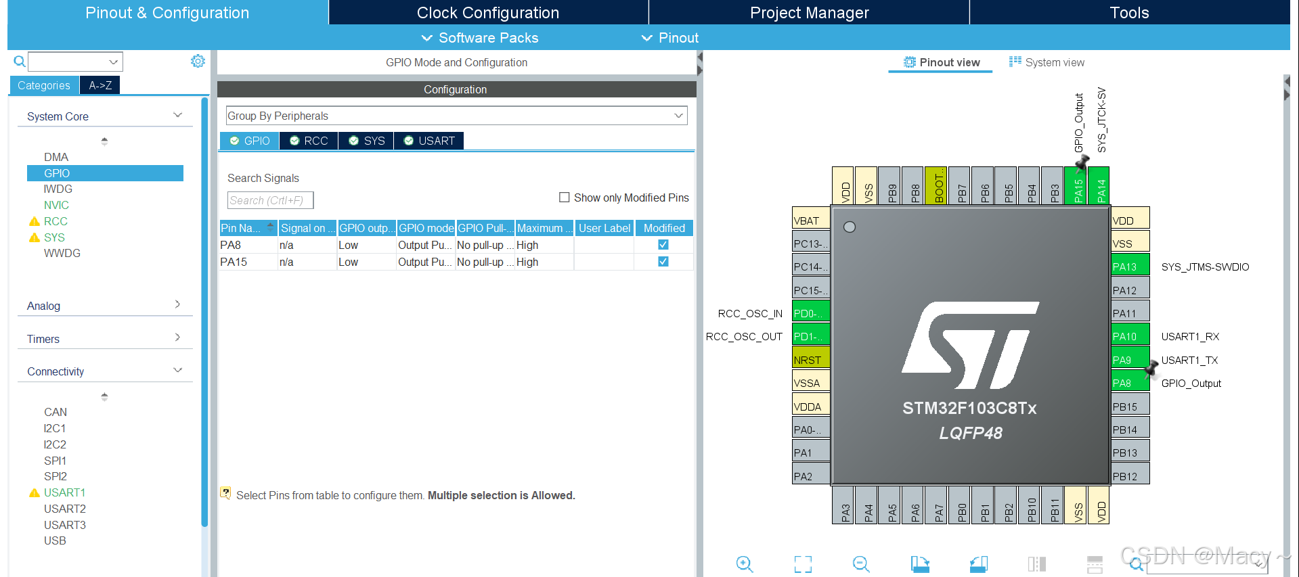Screen dimensions: 1299x577
Task: Select CAN in Connectivity list
Action: tap(56, 412)
